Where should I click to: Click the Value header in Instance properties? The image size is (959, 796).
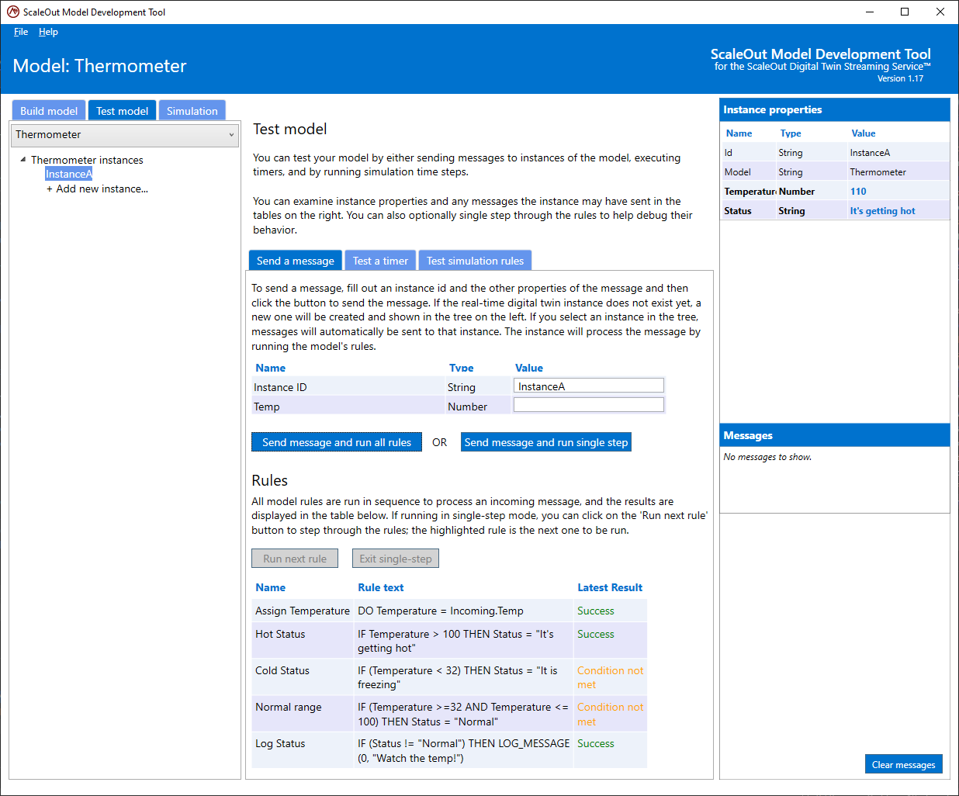(x=864, y=133)
